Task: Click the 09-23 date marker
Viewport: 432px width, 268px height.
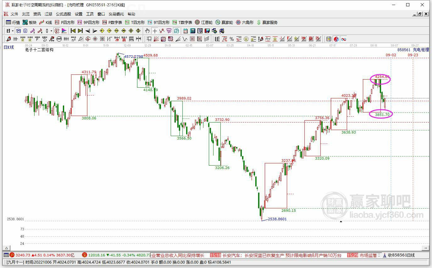Action: (x=413, y=55)
